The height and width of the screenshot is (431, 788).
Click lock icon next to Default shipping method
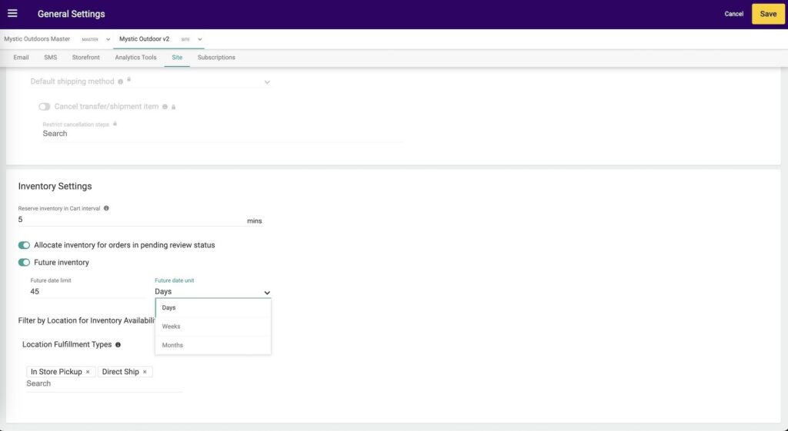pos(129,79)
